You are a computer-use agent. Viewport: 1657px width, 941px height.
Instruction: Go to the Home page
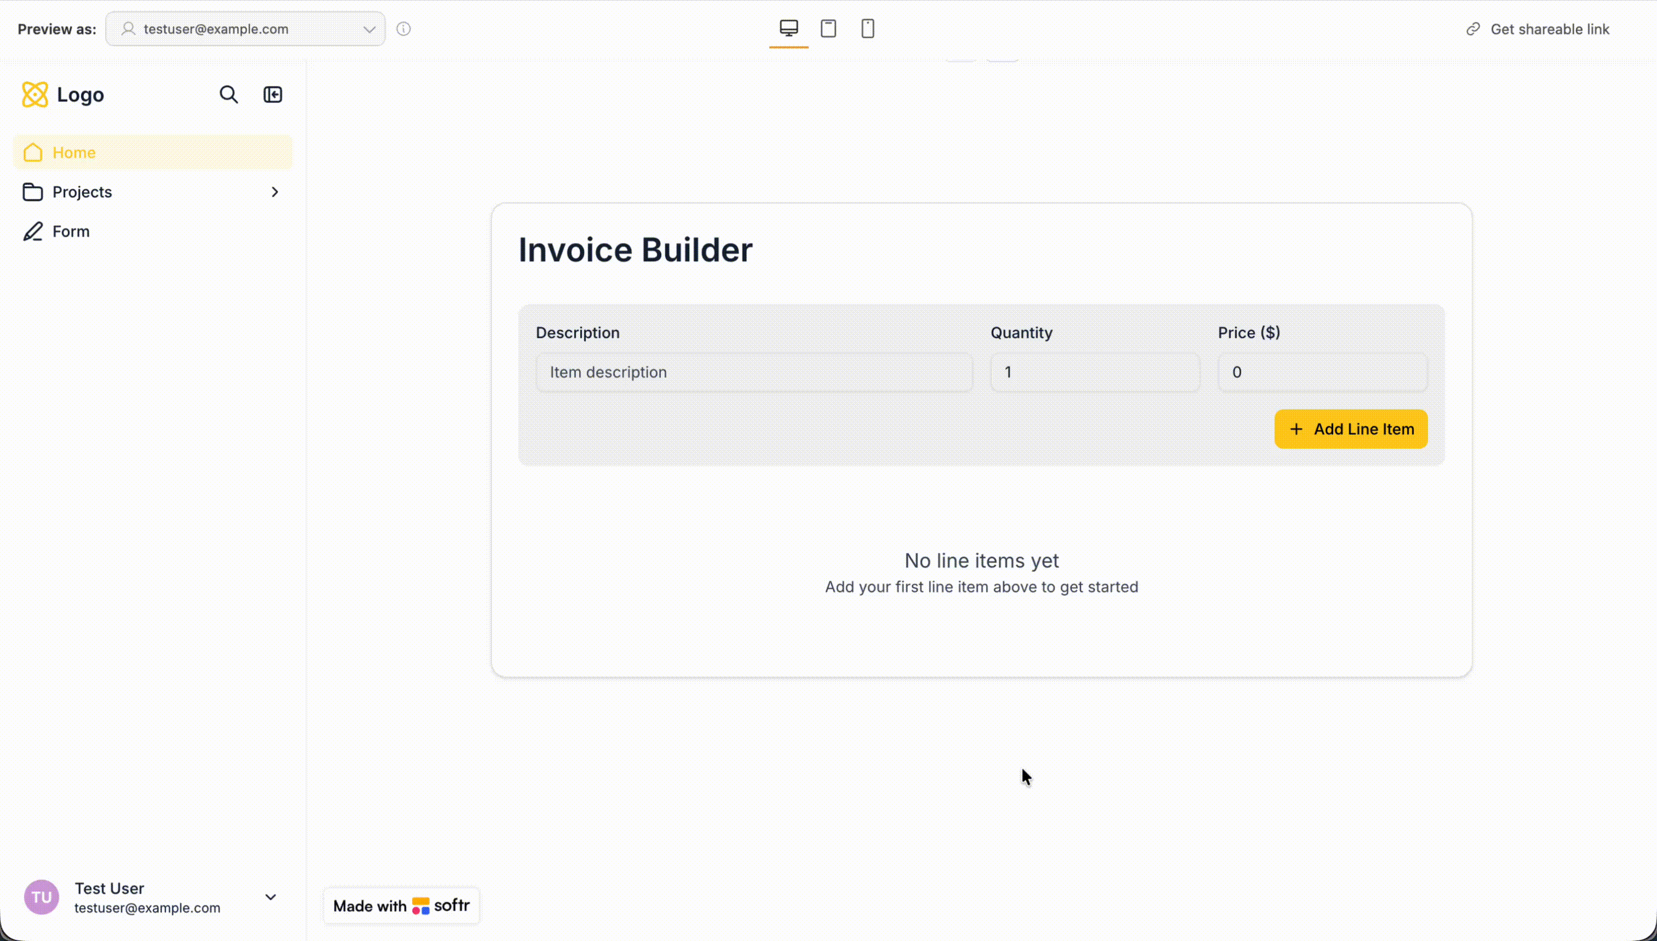coord(75,152)
